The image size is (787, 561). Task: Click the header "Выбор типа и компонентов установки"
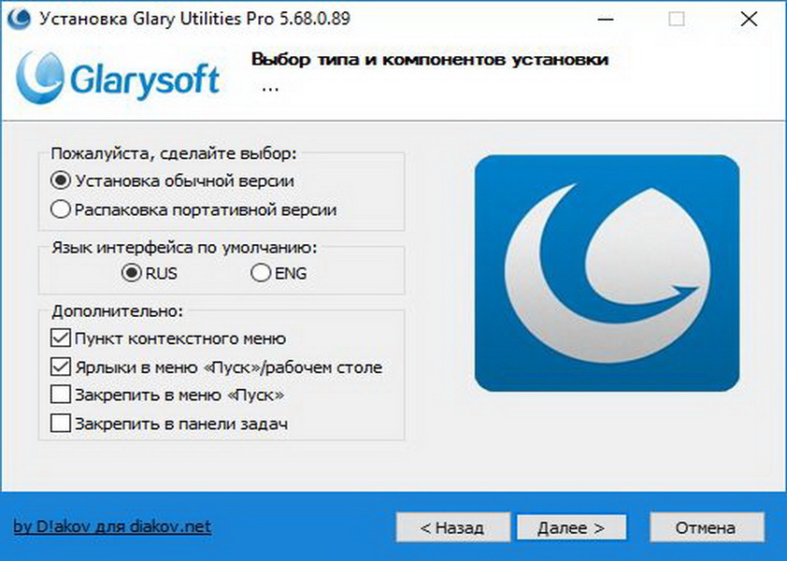tap(430, 60)
